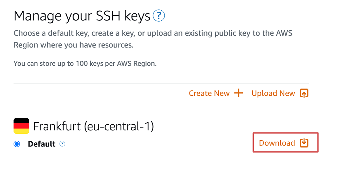Click the divider line below Upload New
Image resolution: width=341 pixels, height=173 pixels.
pos(161,102)
